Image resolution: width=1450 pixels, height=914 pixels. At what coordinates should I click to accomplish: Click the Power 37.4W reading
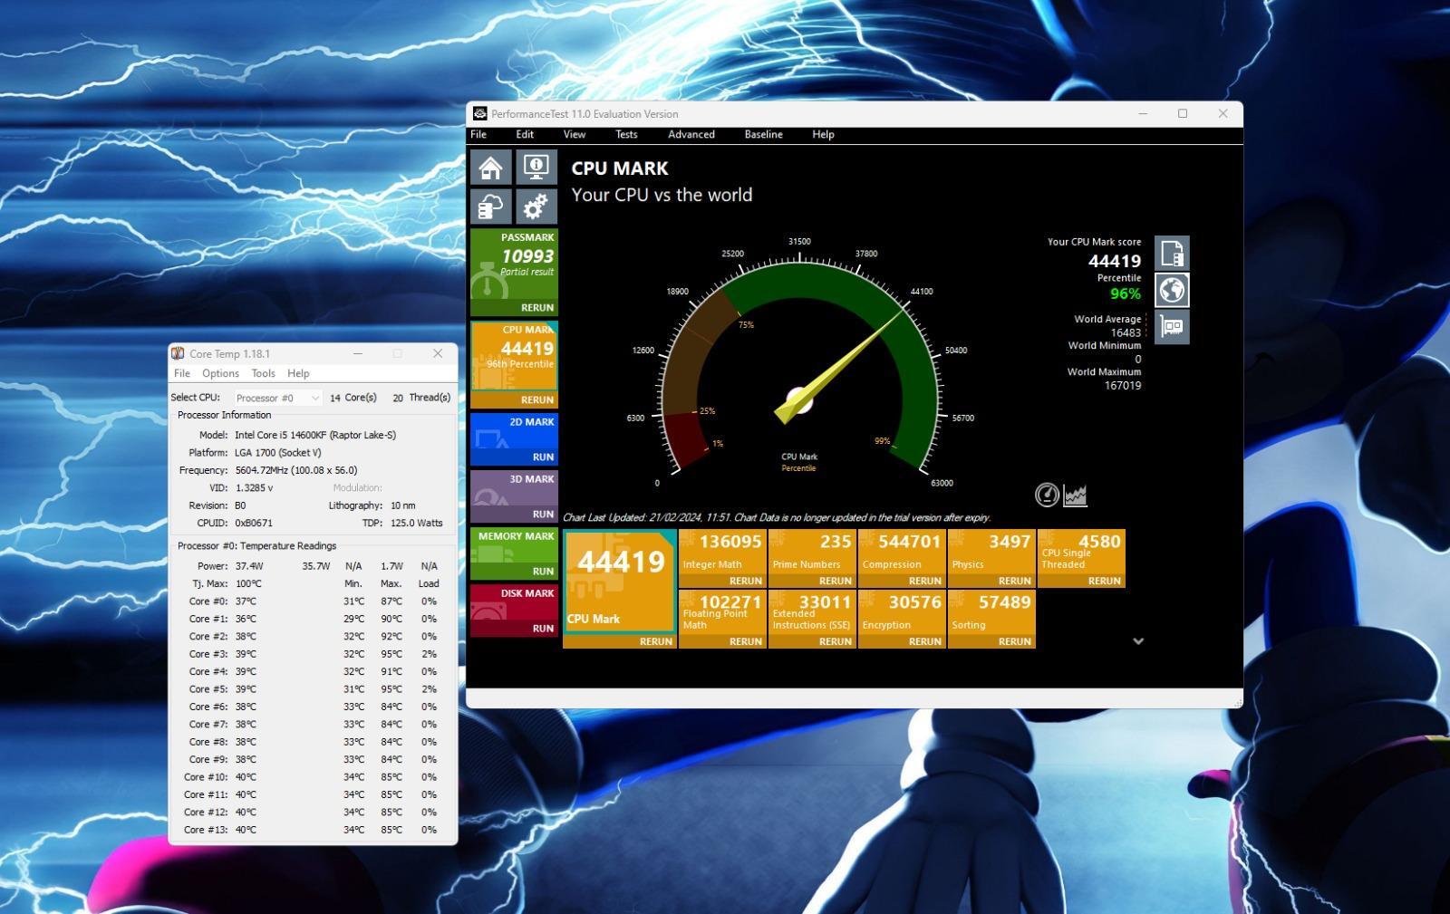coord(249,566)
